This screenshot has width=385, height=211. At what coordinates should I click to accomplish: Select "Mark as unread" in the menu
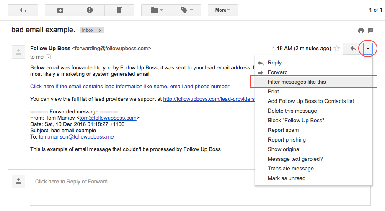point(287,178)
